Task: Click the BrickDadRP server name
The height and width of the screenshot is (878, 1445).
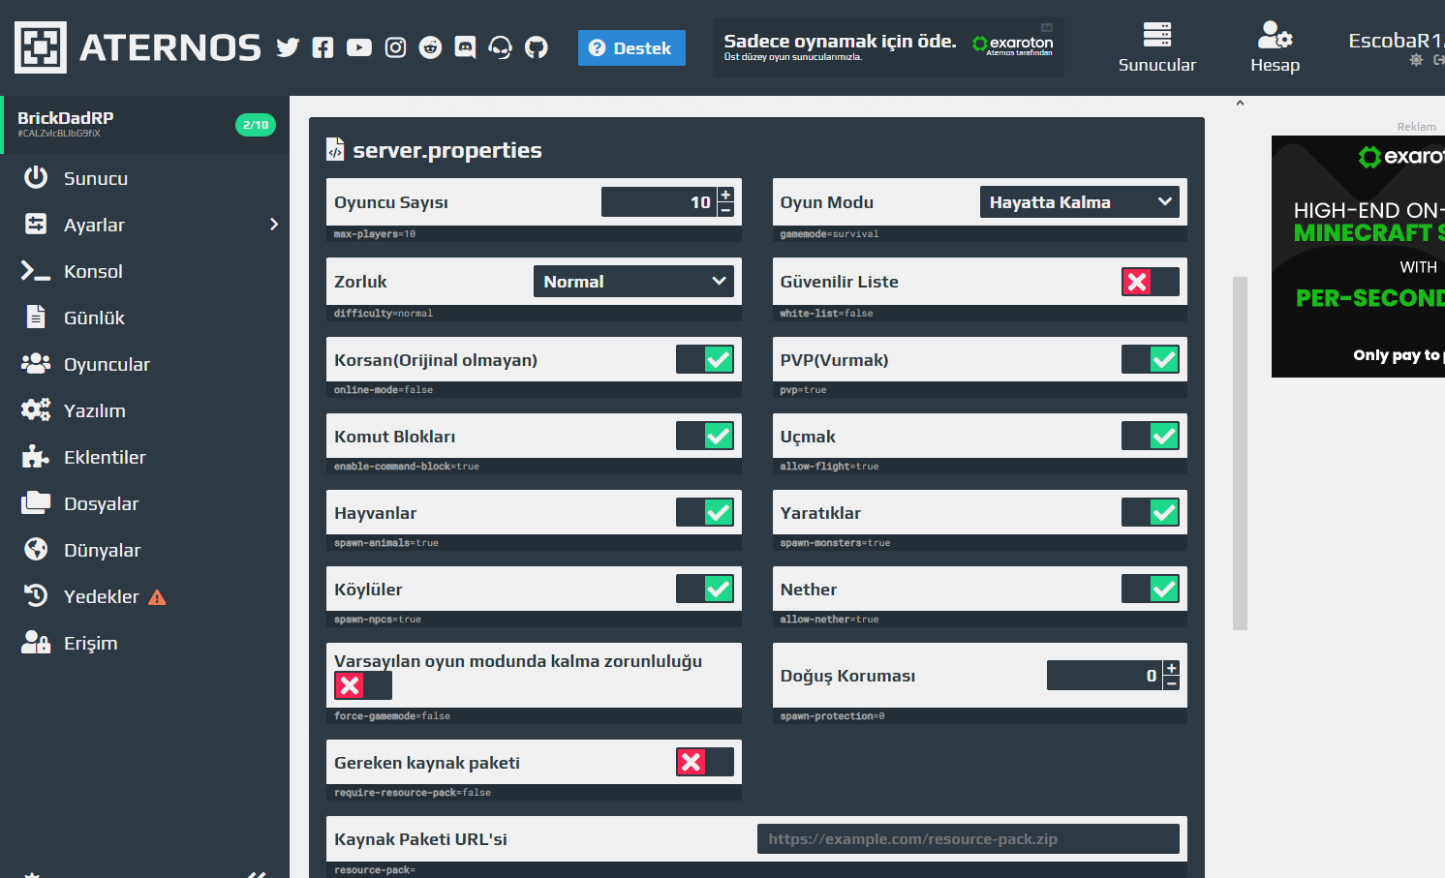Action: tap(65, 118)
